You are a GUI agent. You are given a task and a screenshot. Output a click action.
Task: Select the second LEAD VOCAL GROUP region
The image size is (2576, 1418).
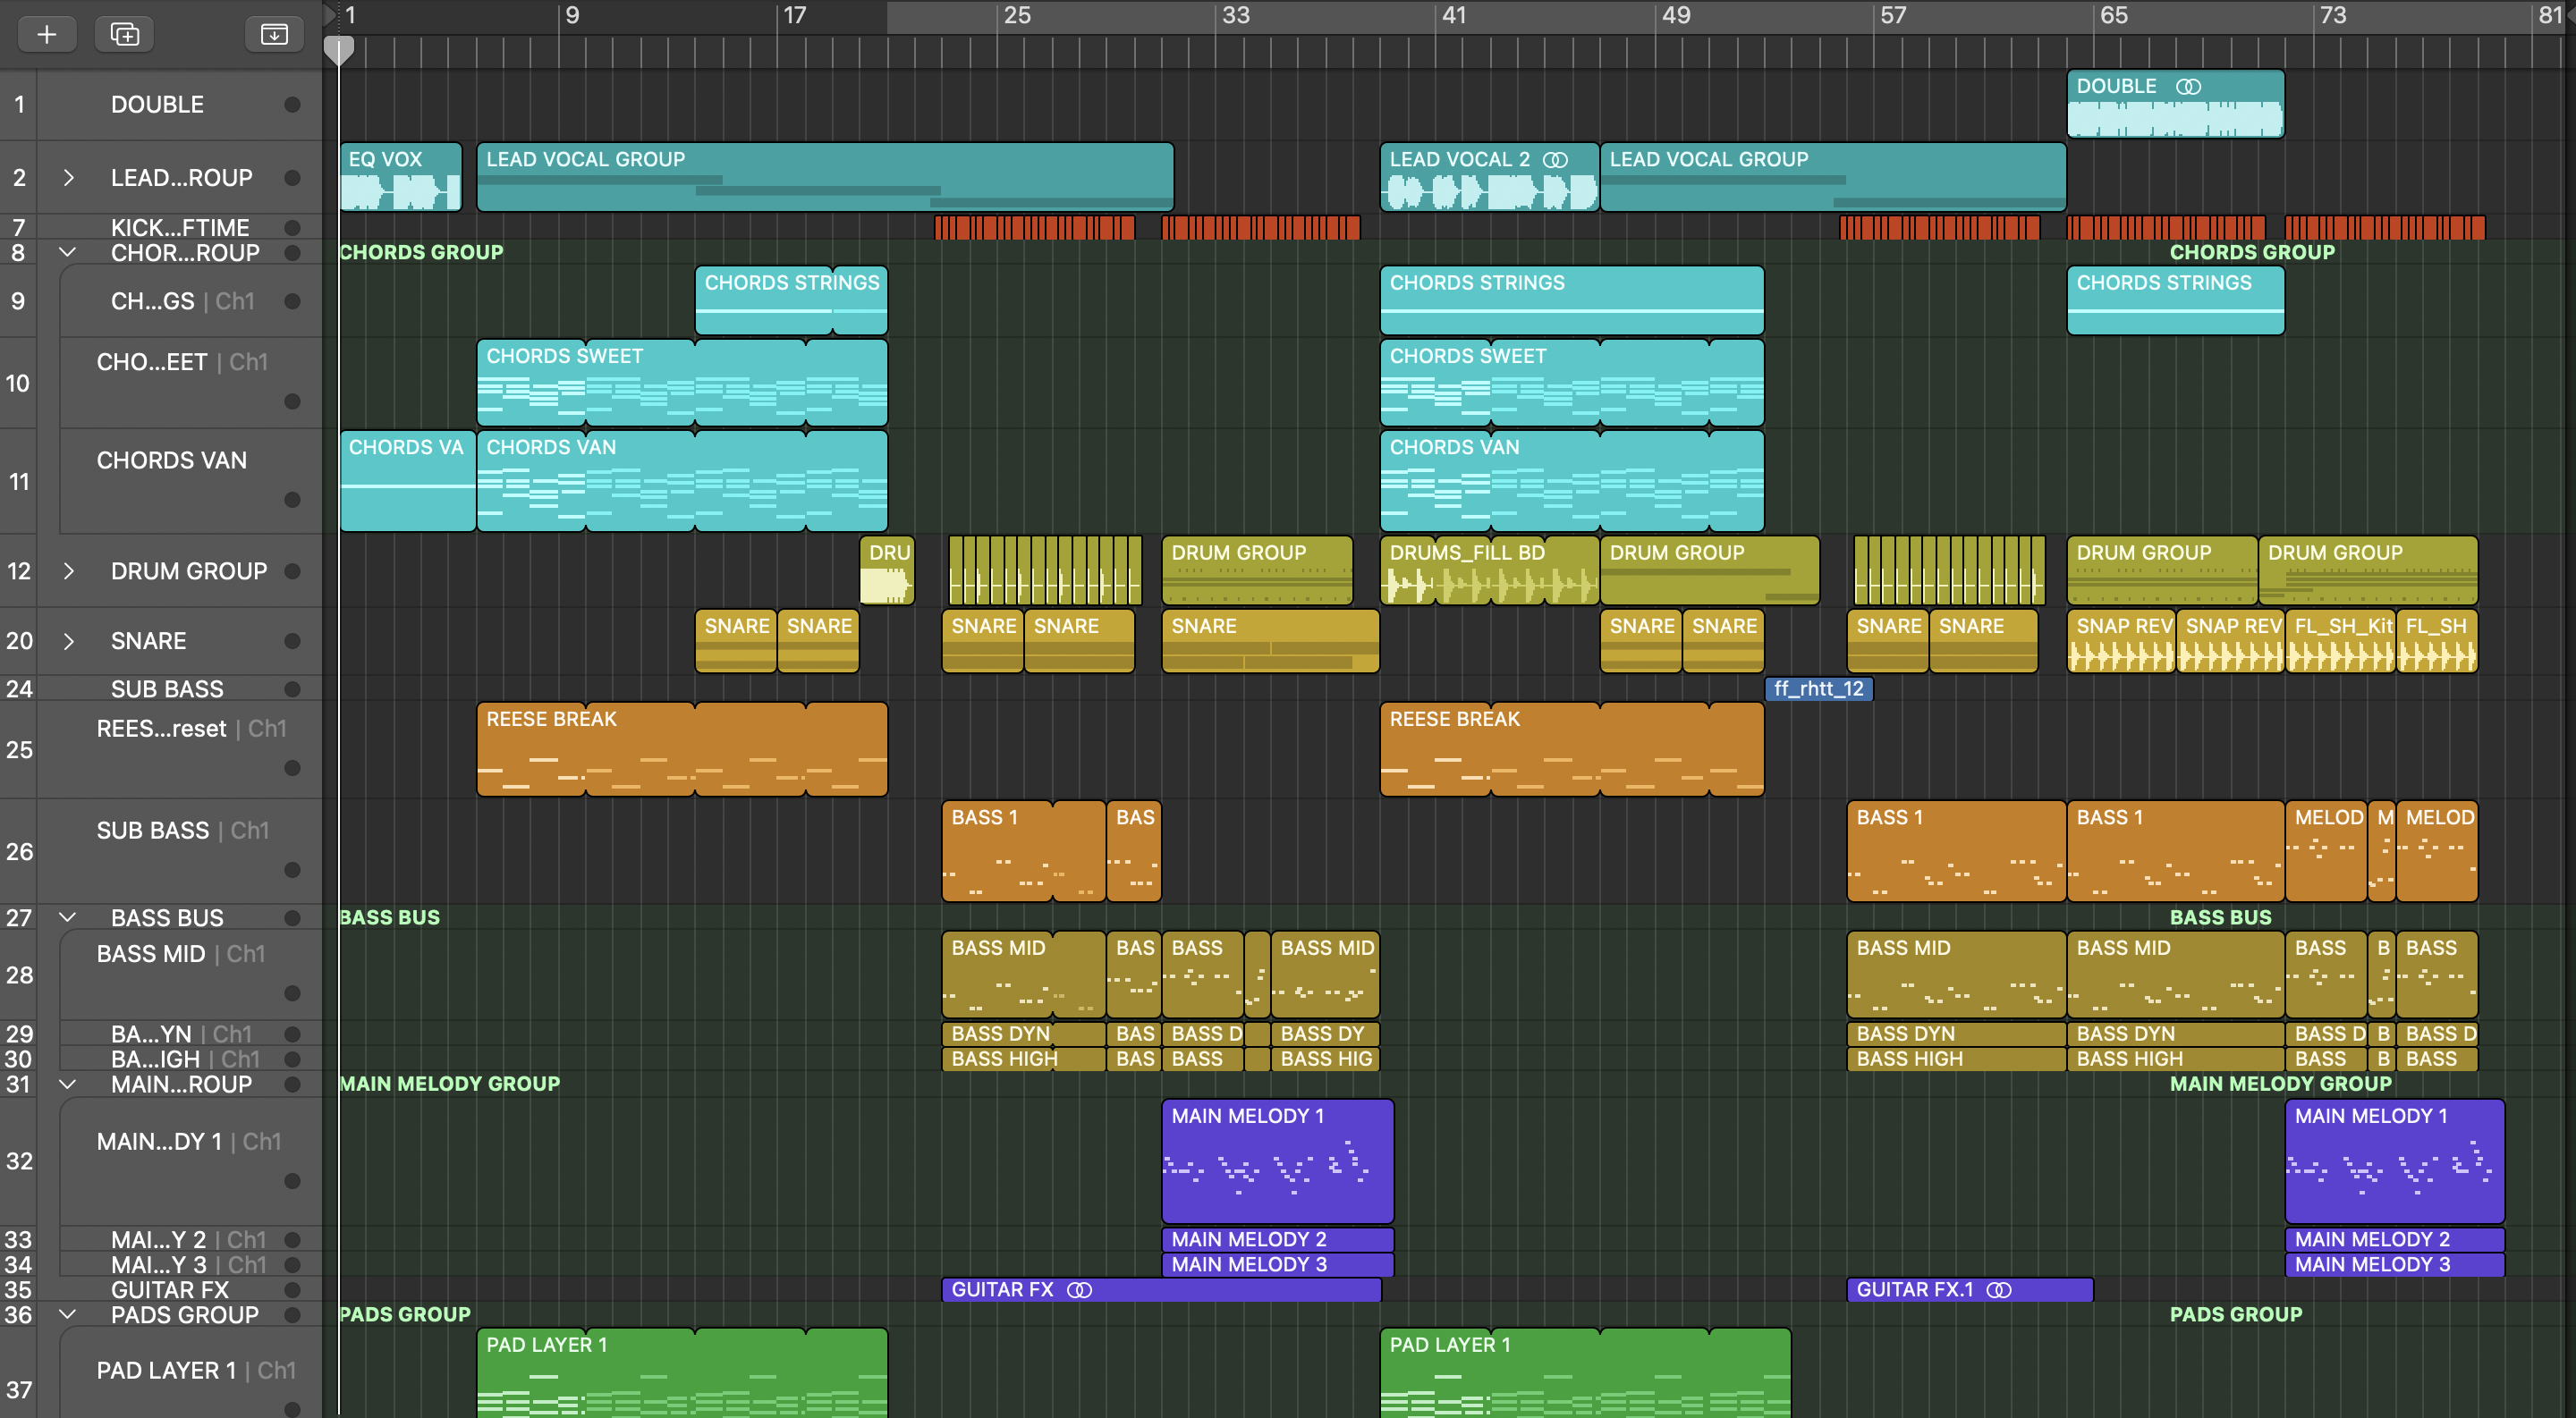point(1833,178)
